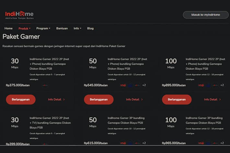Open dark blue circle icon on Rp545.000 package
This screenshot has height=153, width=230.
coord(130,85)
